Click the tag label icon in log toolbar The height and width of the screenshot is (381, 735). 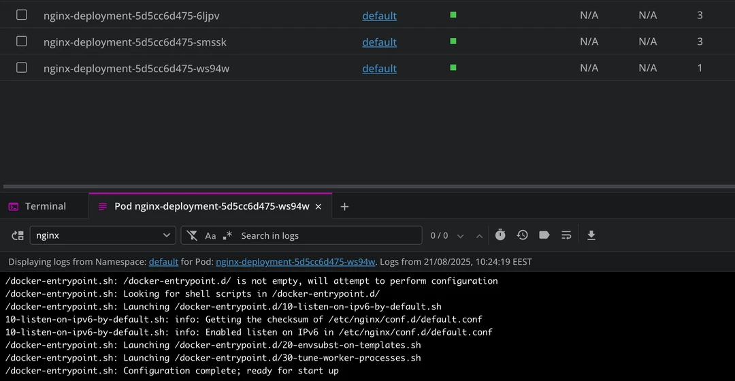tap(544, 235)
